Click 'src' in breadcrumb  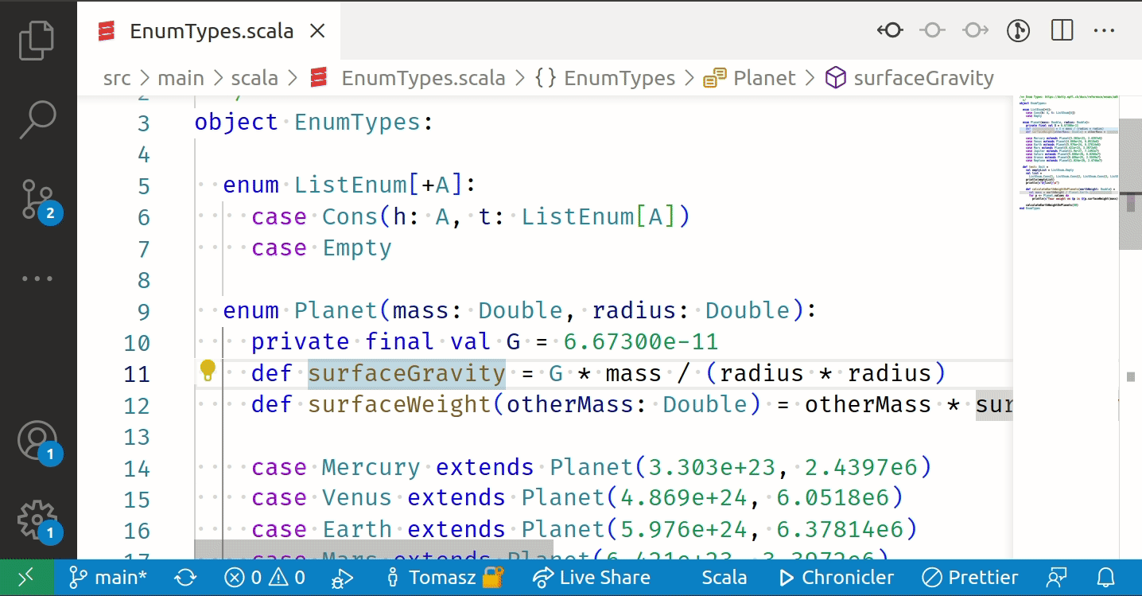point(117,78)
